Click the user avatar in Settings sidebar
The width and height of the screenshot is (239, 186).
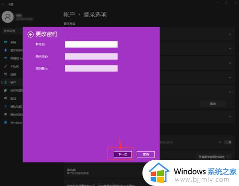pos(8,17)
